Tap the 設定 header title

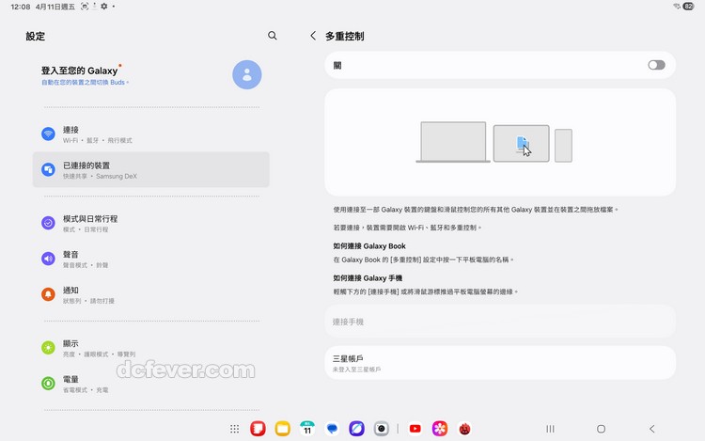pos(35,36)
